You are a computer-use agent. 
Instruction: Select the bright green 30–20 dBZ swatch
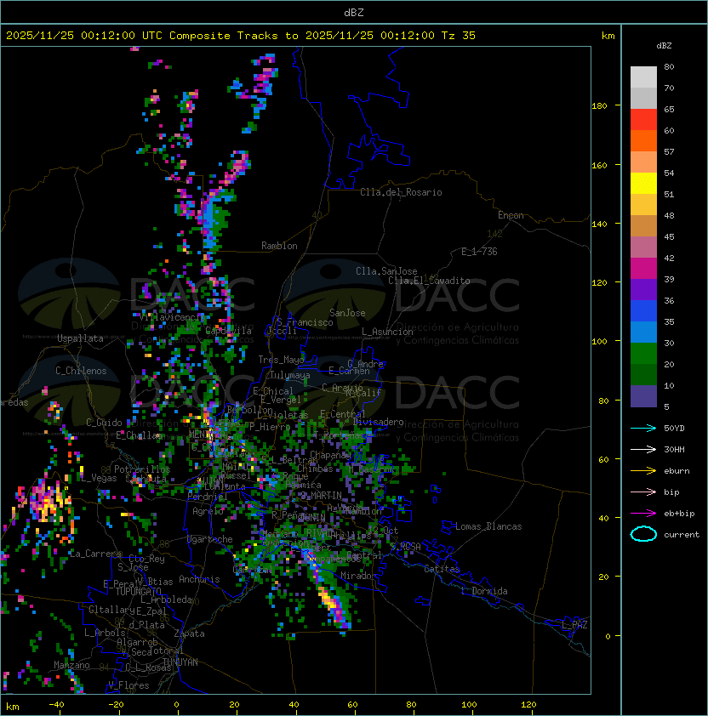pos(643,354)
